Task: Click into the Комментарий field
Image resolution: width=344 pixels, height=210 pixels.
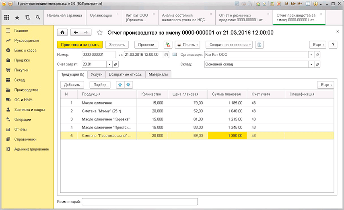Action: point(140,201)
